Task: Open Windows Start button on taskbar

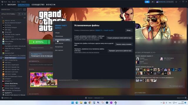Action: [73, 103]
